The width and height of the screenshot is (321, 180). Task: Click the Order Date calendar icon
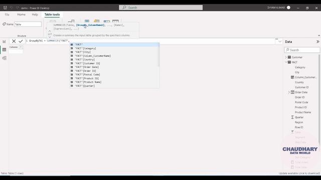[x=292, y=92]
